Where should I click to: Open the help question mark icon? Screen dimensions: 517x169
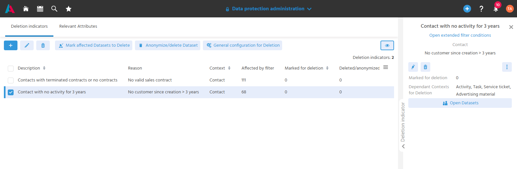coord(481,9)
